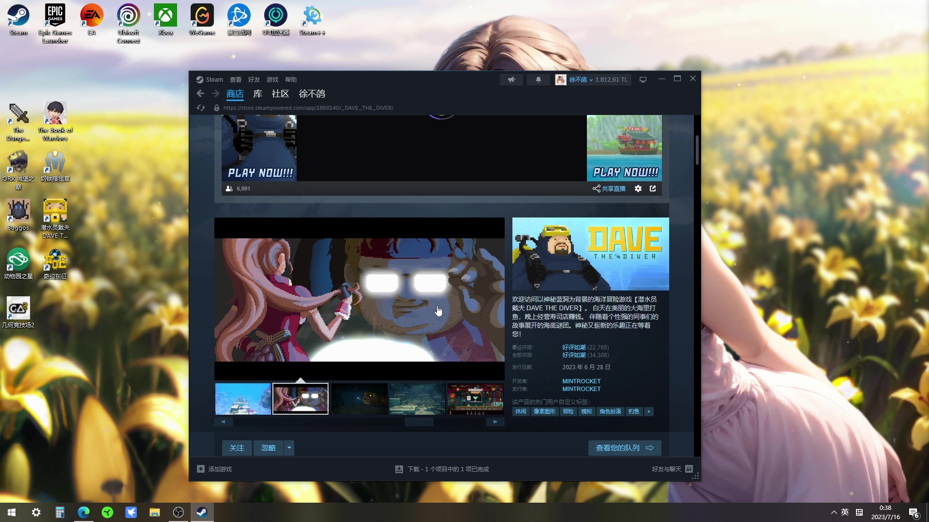Open Xbox desktop shortcut
The height and width of the screenshot is (522, 929).
point(165,20)
